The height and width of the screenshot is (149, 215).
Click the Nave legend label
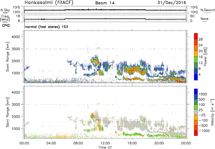pos(205,19)
